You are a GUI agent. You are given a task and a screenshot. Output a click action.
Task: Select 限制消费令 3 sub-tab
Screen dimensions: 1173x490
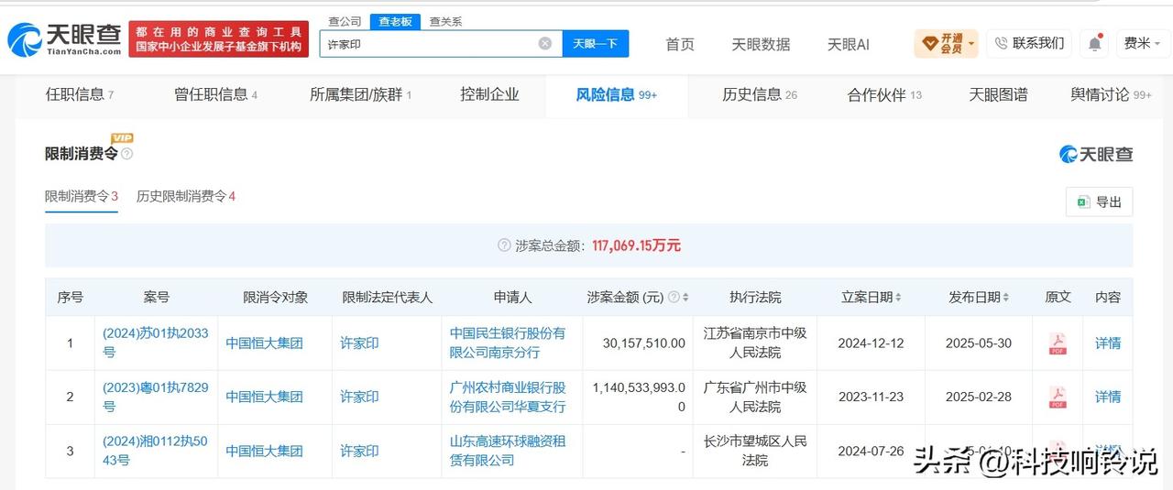click(x=82, y=196)
